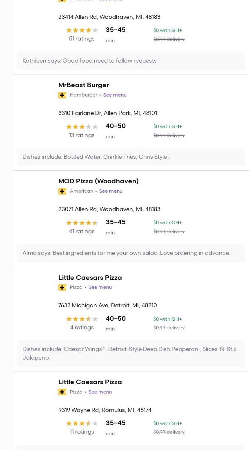
Task: Click the address 3310 Fairlane Dr, Allen Park
Action: (107, 113)
